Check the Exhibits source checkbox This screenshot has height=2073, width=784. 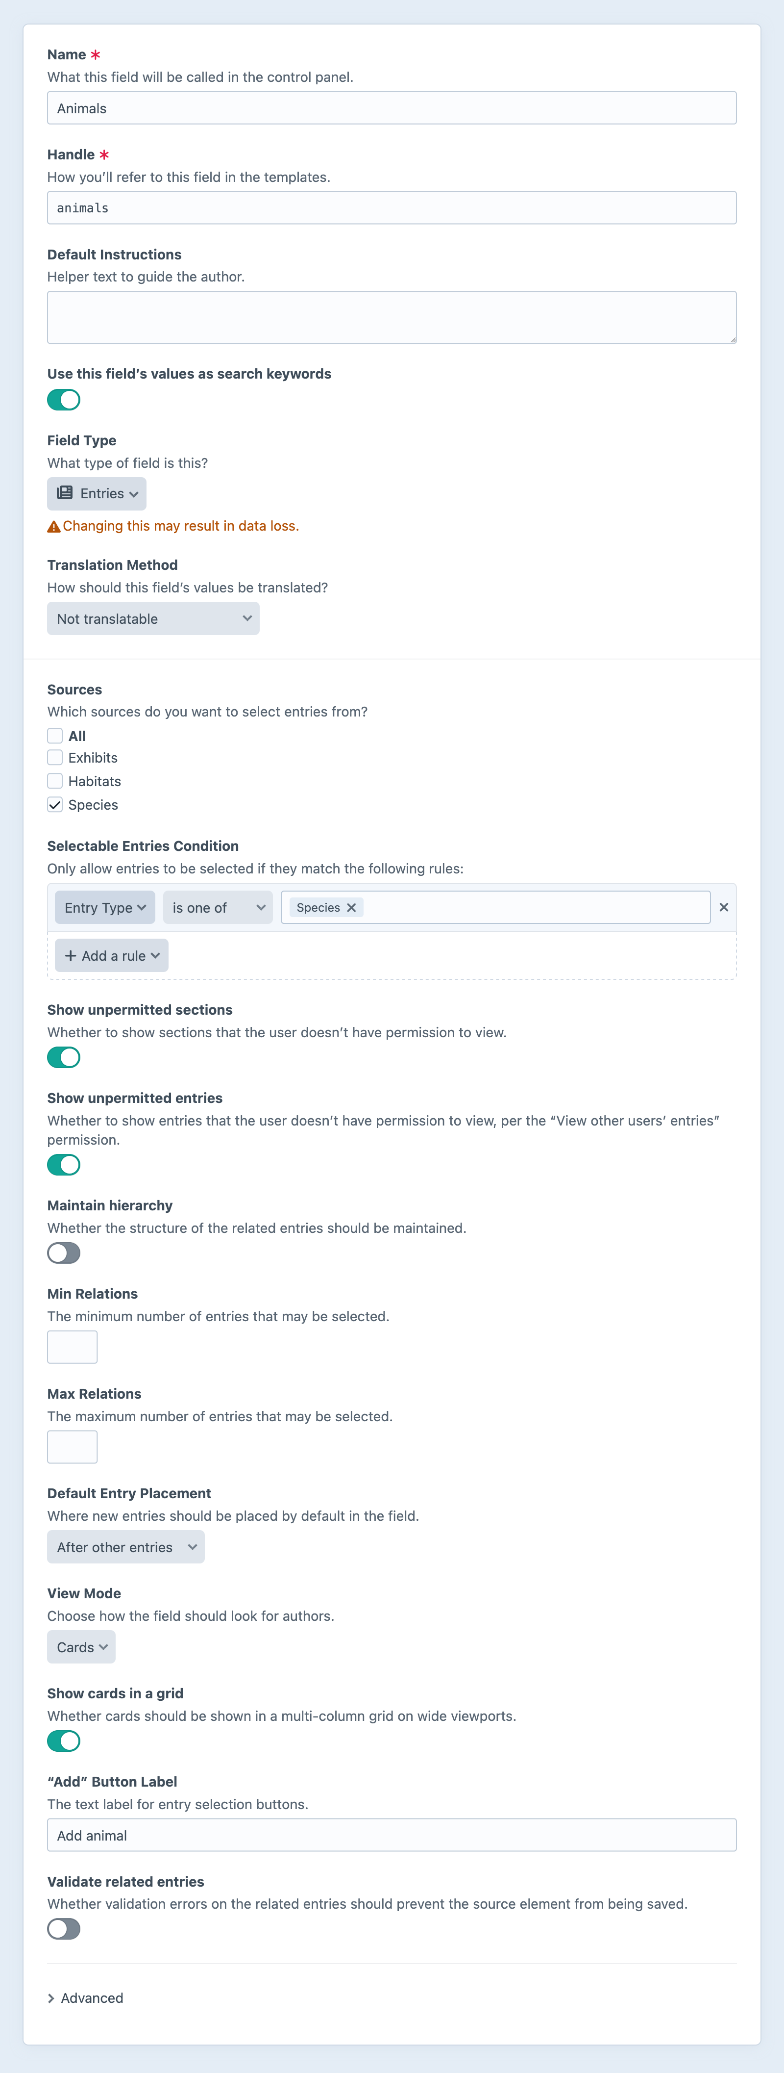(x=55, y=757)
